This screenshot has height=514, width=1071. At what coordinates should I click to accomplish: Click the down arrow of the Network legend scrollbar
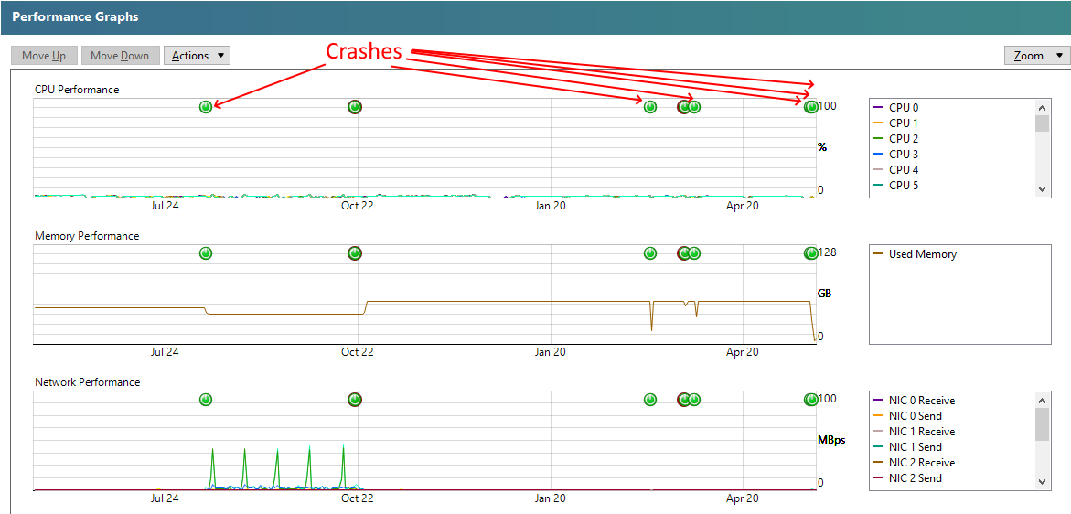[1042, 482]
